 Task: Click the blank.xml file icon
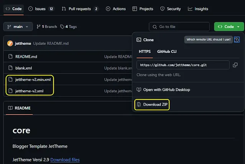point(10,68)
